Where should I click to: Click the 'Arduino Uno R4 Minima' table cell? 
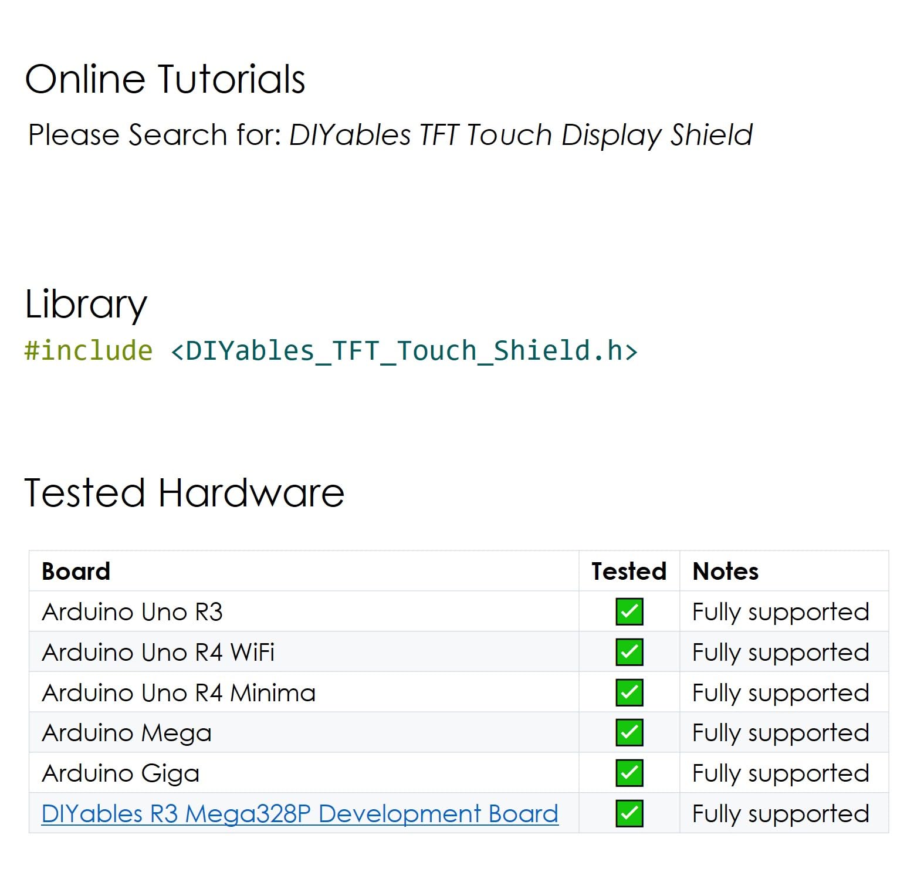coord(304,692)
